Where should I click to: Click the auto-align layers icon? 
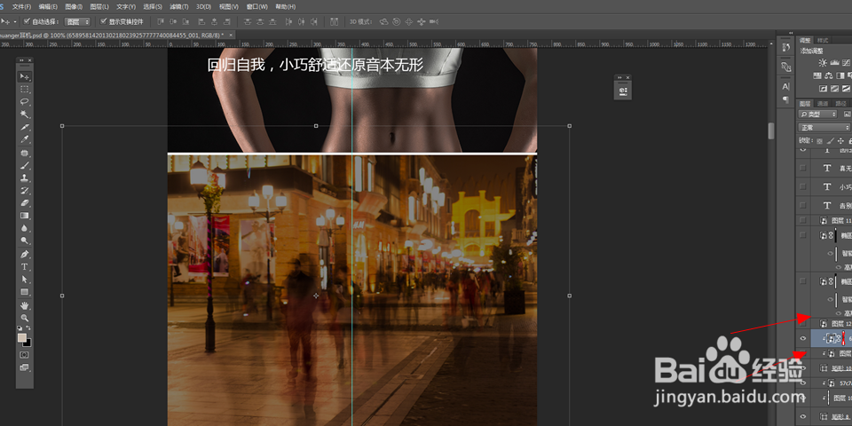pyautogui.click(x=334, y=21)
